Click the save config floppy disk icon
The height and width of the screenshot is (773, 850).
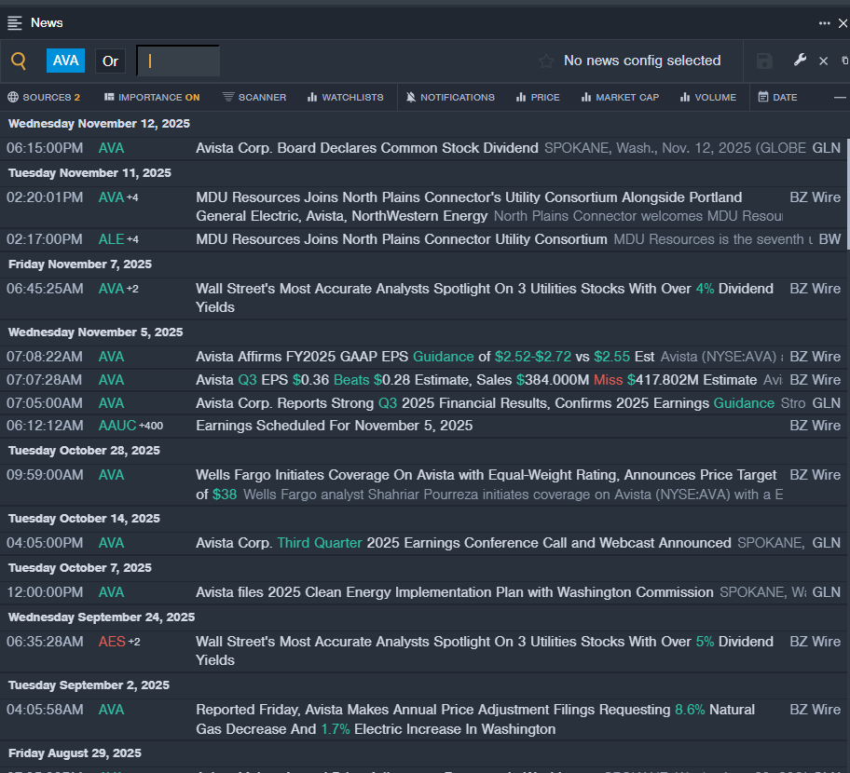pyautogui.click(x=764, y=61)
